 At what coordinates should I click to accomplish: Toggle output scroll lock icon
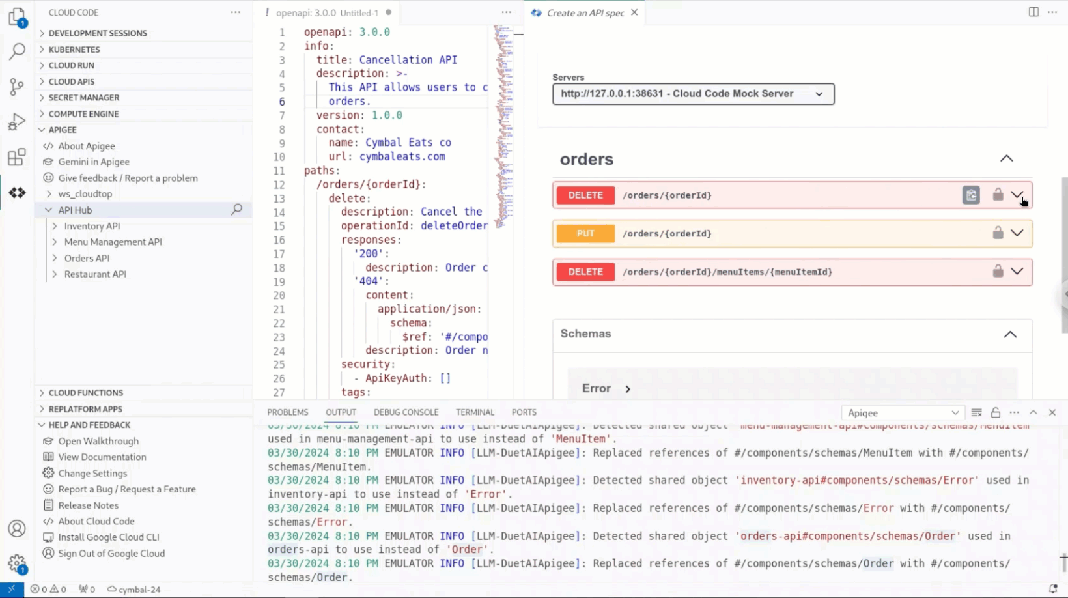996,413
